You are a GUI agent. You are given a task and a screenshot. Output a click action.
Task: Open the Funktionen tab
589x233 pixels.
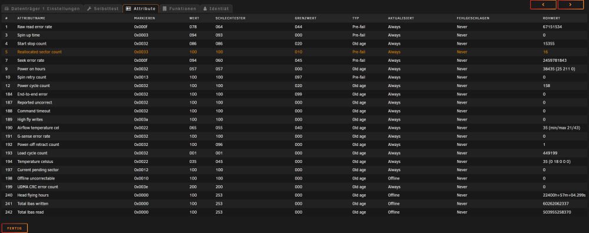pos(179,9)
